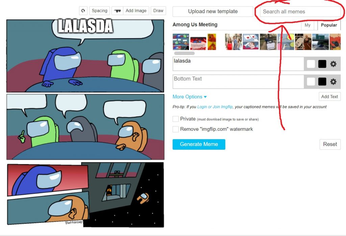Viewport: 346px width, 236px height.
Task: Switch to the Popular templates tab
Action: tap(329, 25)
